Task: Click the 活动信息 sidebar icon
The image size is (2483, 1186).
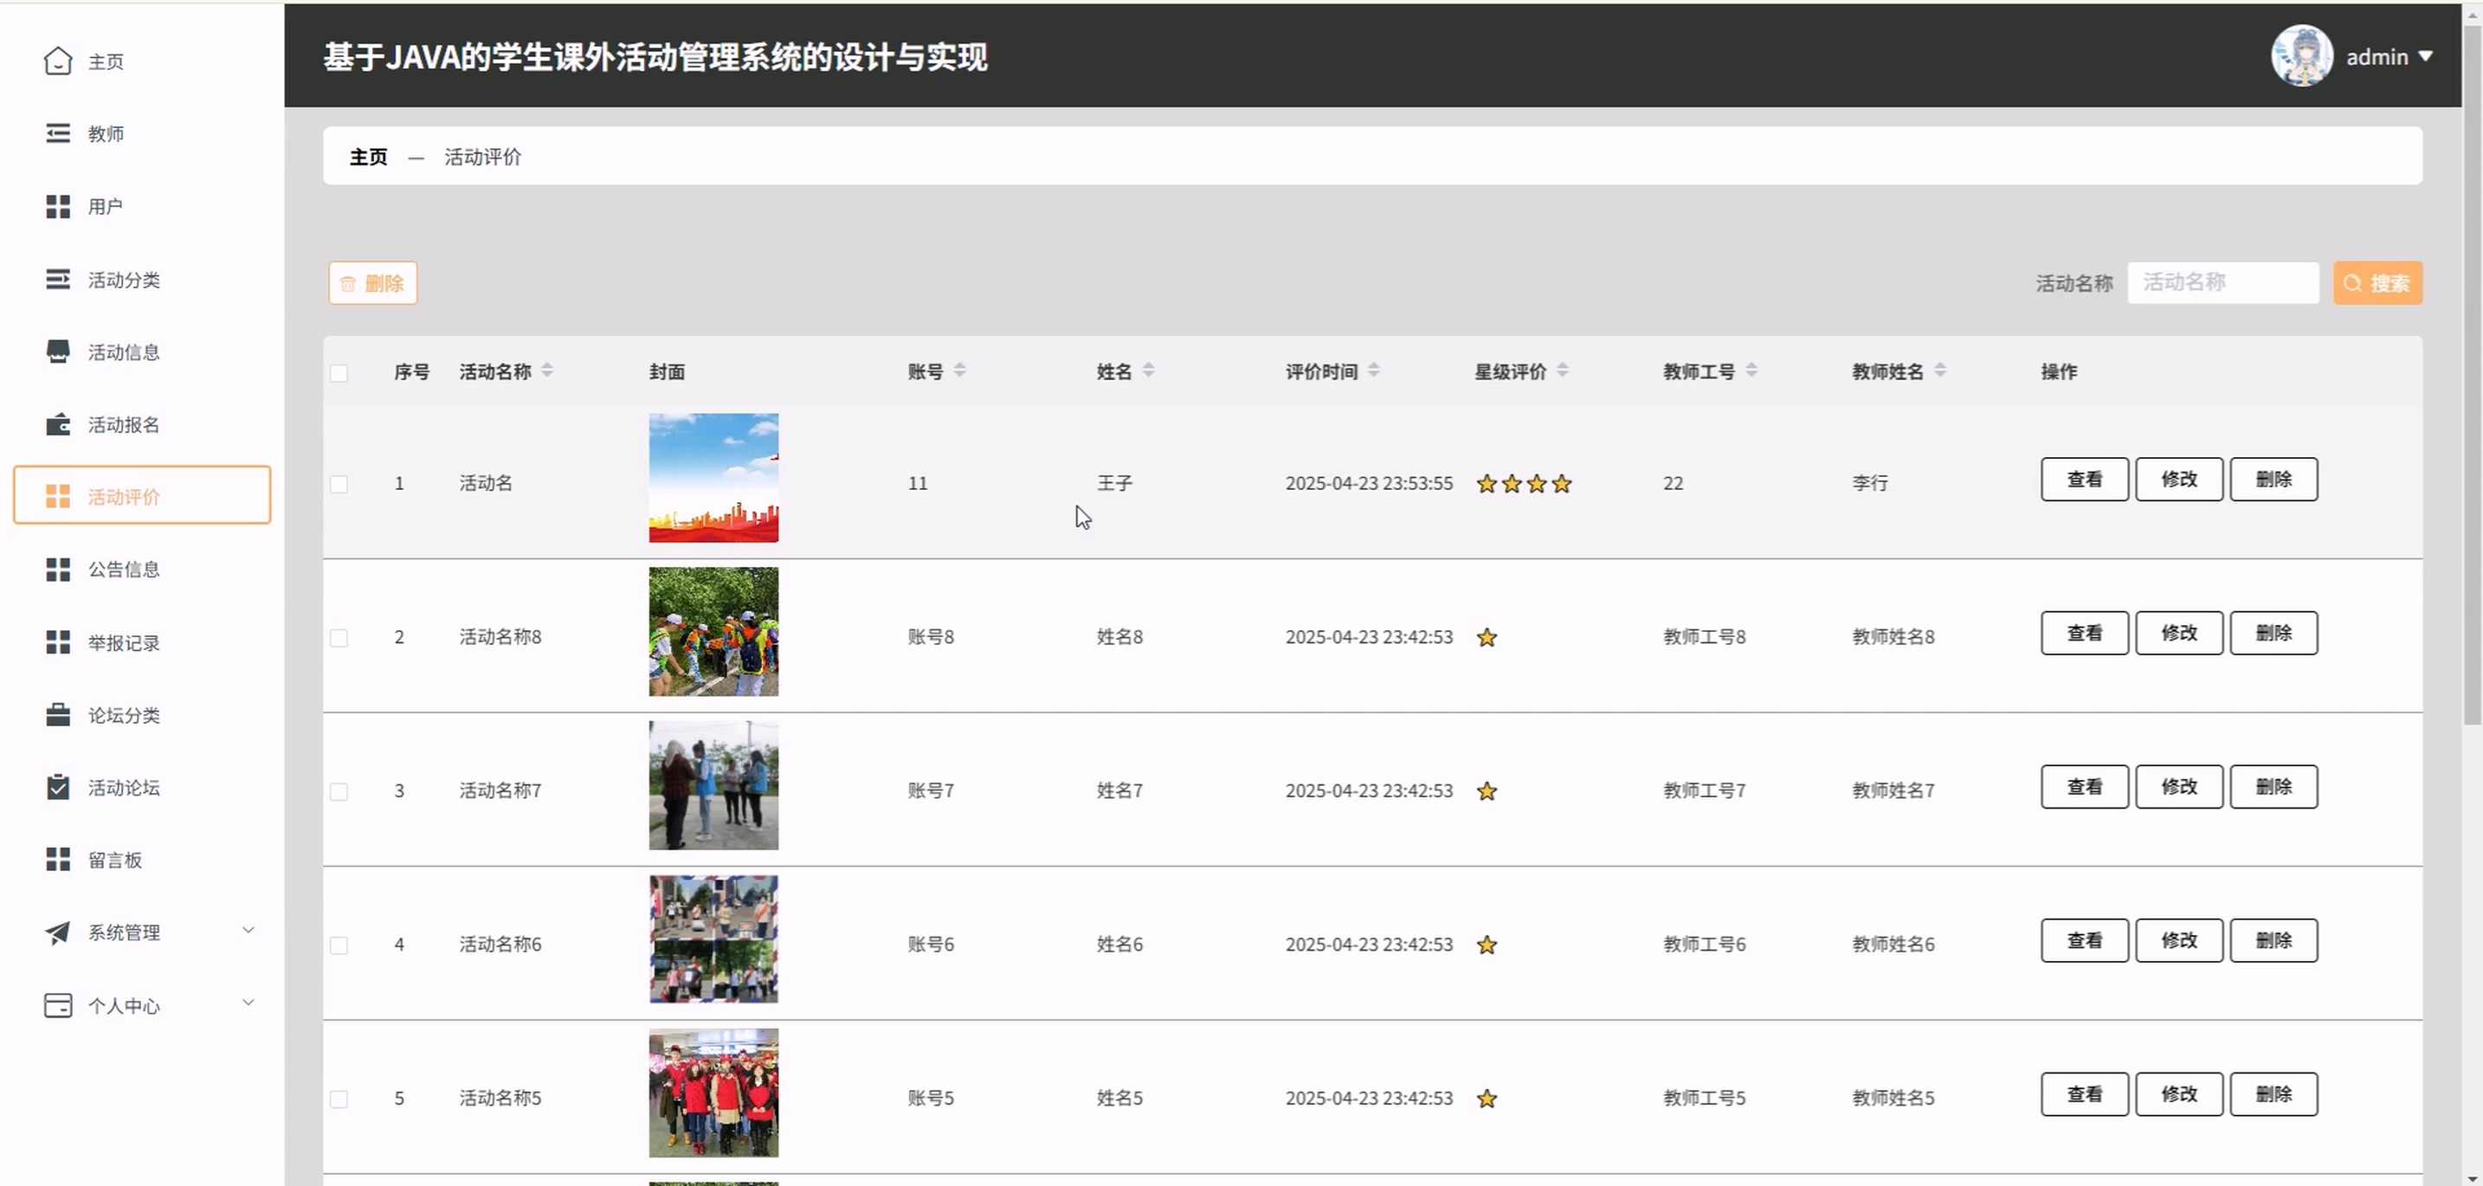Action: (58, 351)
